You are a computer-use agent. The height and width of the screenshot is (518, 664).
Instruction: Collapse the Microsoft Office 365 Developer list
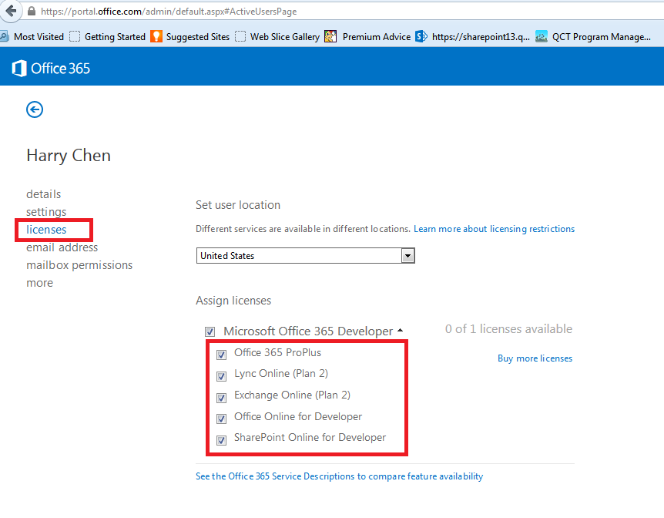coord(401,330)
